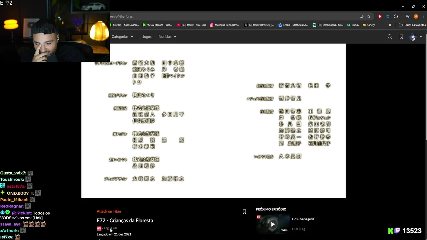Open the Dashboard / Str... bookmark
The width and height of the screenshot is (427, 240).
(x=328, y=25)
